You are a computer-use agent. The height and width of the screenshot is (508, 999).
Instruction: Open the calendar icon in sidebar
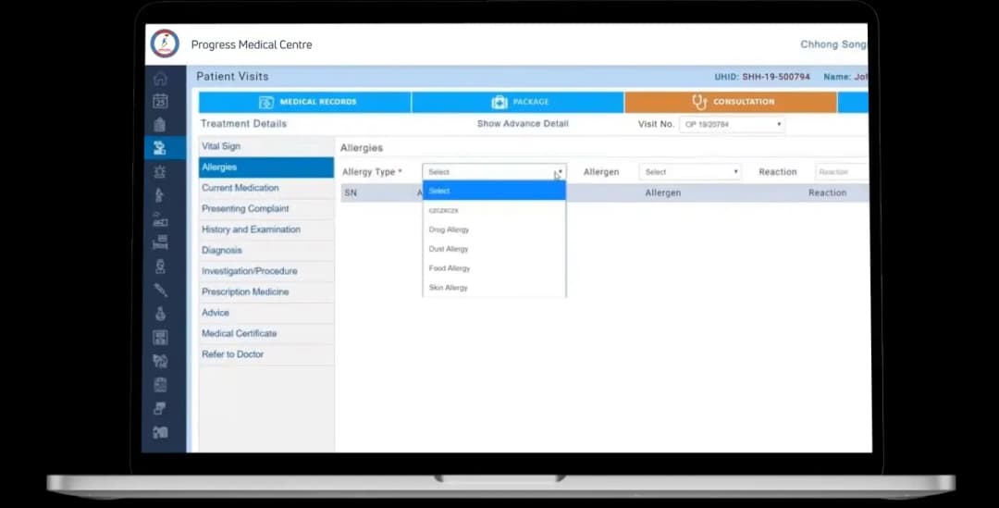(x=160, y=102)
